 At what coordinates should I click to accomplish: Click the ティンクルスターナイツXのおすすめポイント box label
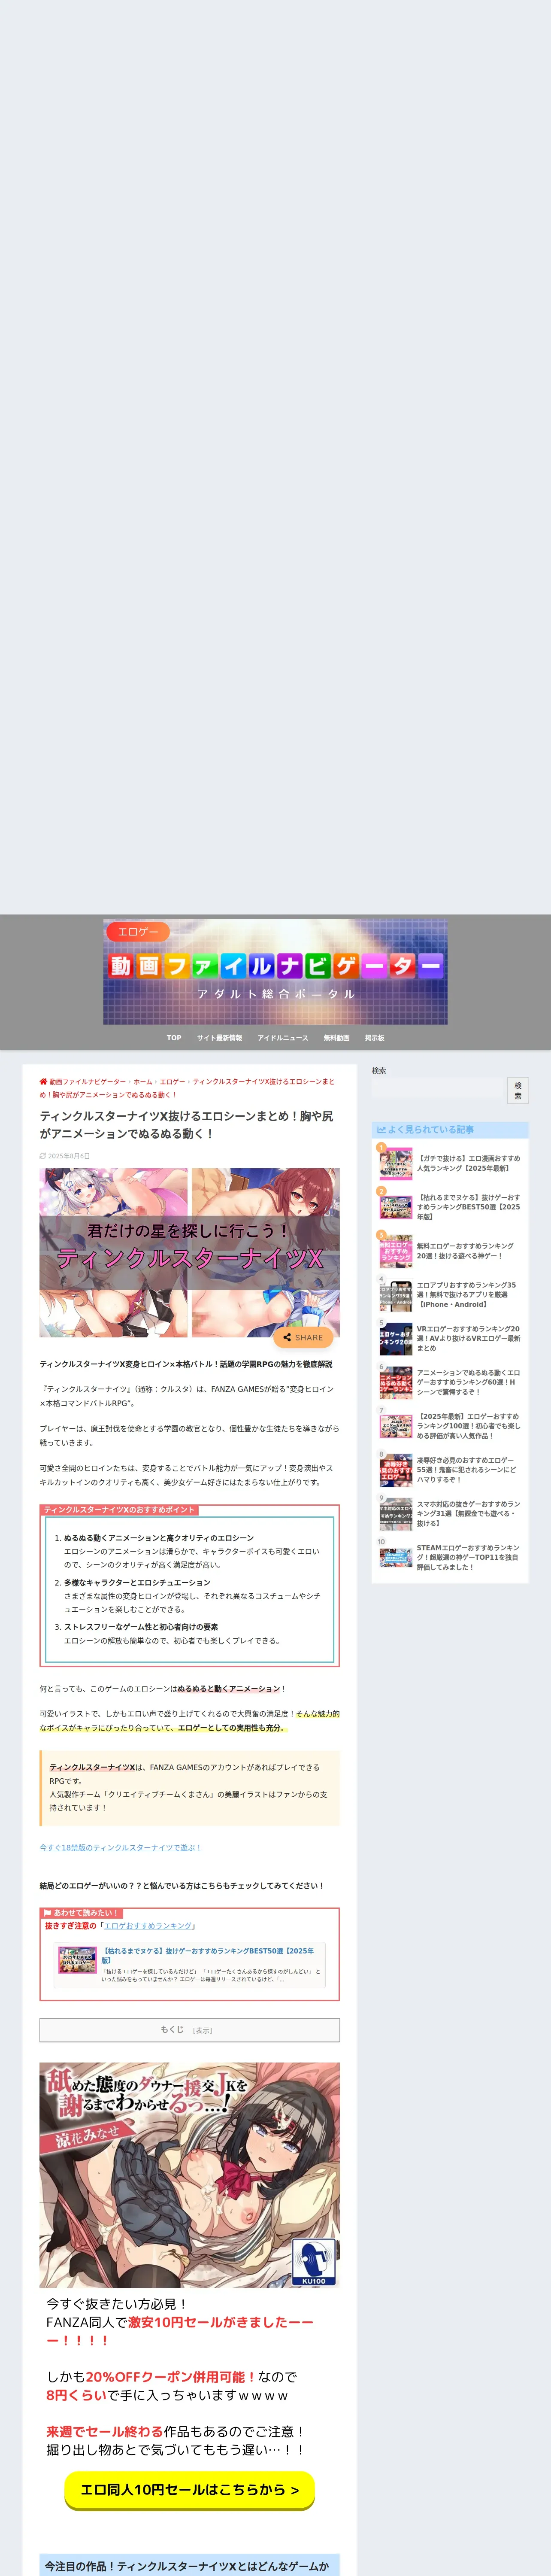pyautogui.click(x=118, y=1510)
